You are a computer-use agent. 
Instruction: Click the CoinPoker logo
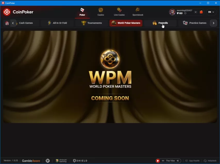click(18, 12)
